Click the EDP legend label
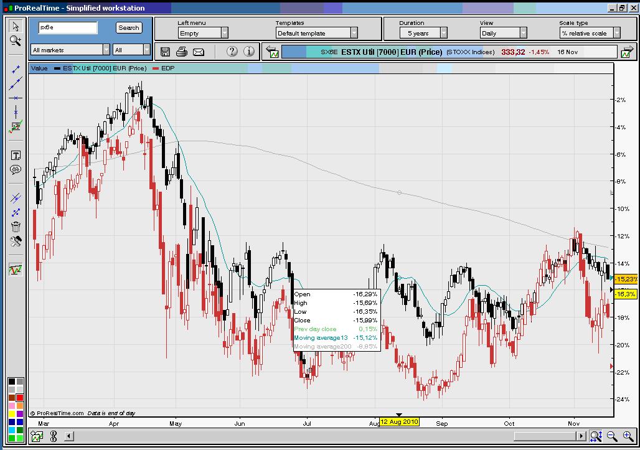This screenshot has width=640, height=450. pyautogui.click(x=167, y=68)
